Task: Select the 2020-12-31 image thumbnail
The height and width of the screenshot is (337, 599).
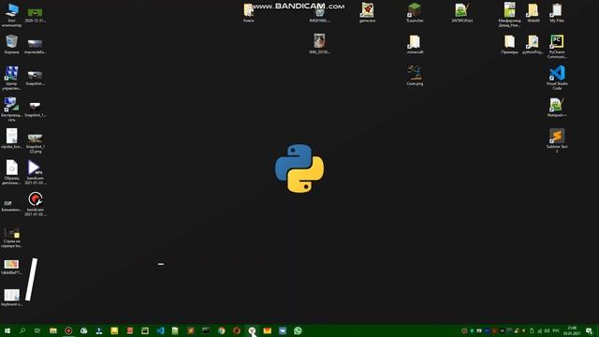Action: [x=36, y=15]
